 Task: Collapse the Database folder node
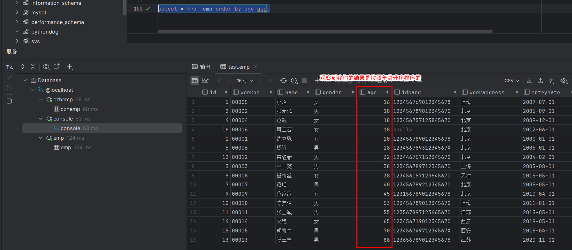pyautogui.click(x=25, y=80)
